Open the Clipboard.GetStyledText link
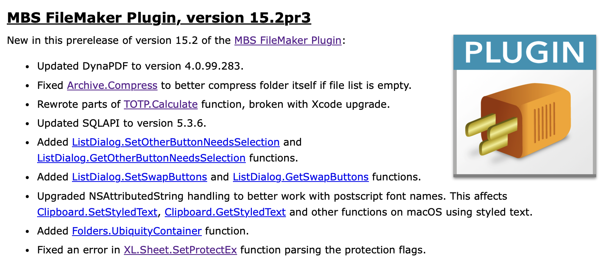 pos(225,212)
